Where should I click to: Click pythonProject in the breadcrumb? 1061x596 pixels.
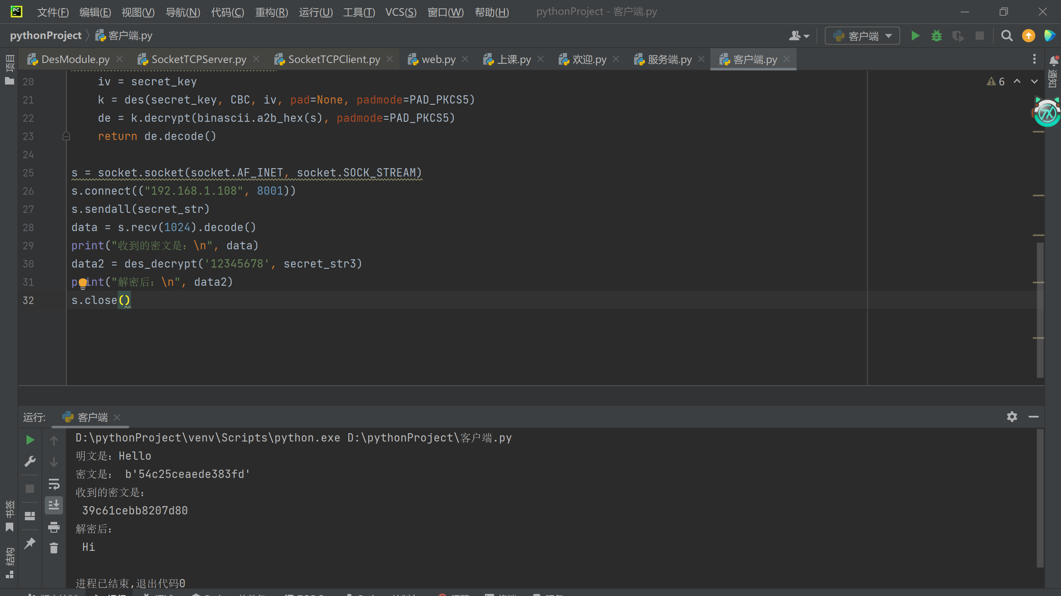[46, 36]
